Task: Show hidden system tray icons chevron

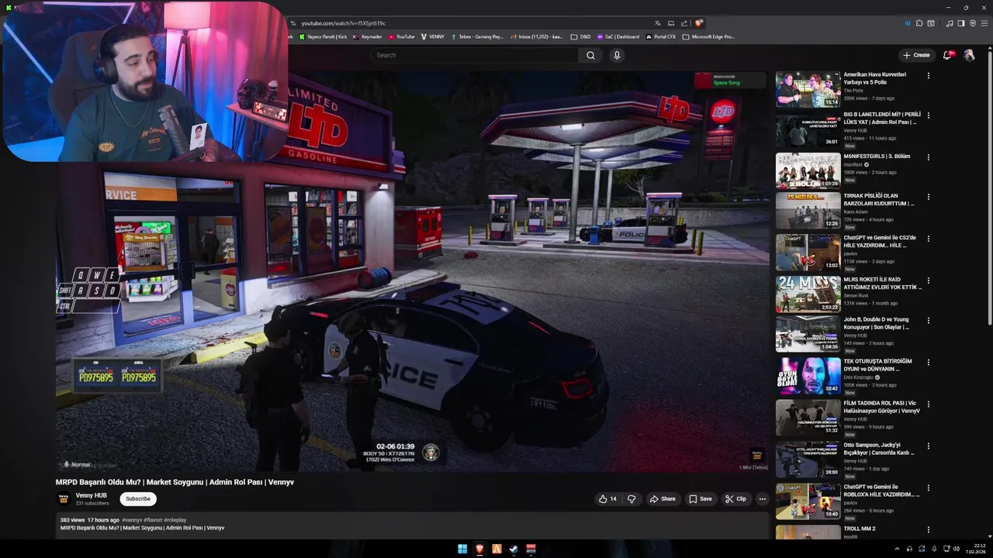Action: pyautogui.click(x=898, y=549)
